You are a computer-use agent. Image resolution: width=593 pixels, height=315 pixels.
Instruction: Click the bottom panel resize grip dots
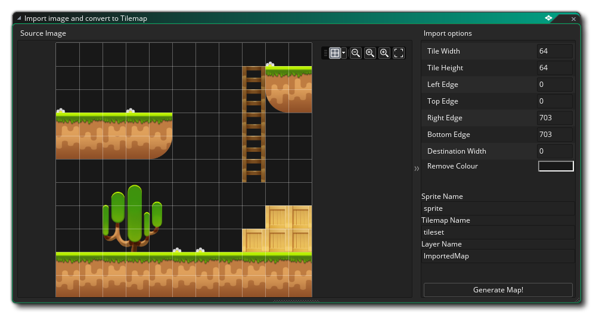click(296, 301)
